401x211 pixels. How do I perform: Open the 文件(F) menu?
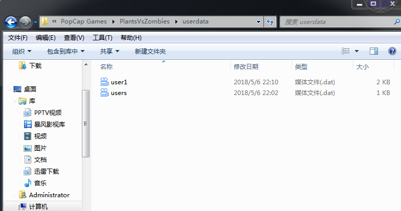[17, 38]
